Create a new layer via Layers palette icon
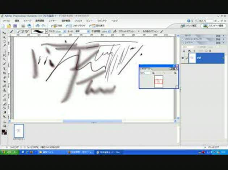Screen dimensions: 228x170 184,51
